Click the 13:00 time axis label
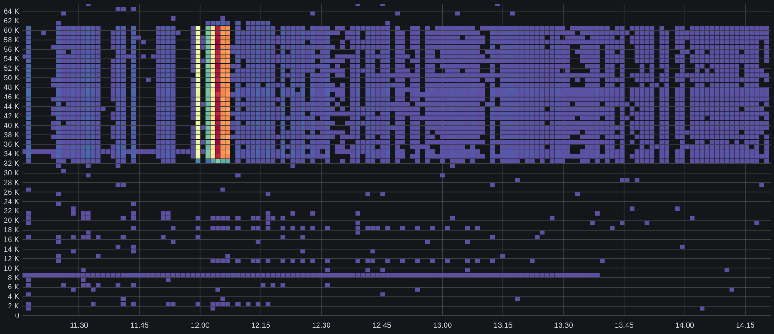 (x=442, y=325)
